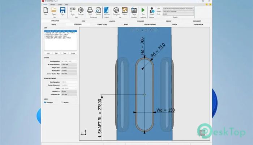Click the Save floppy disk icon
253x145 pixels.
tap(63, 10)
